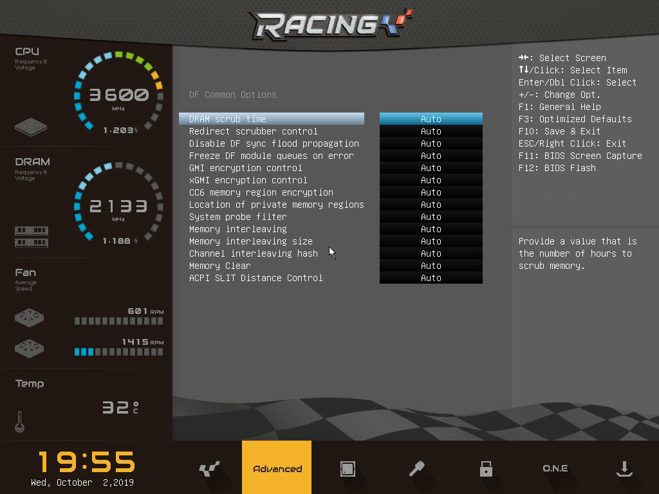
Task: Select the Memory interleaving label
Action: point(238,228)
